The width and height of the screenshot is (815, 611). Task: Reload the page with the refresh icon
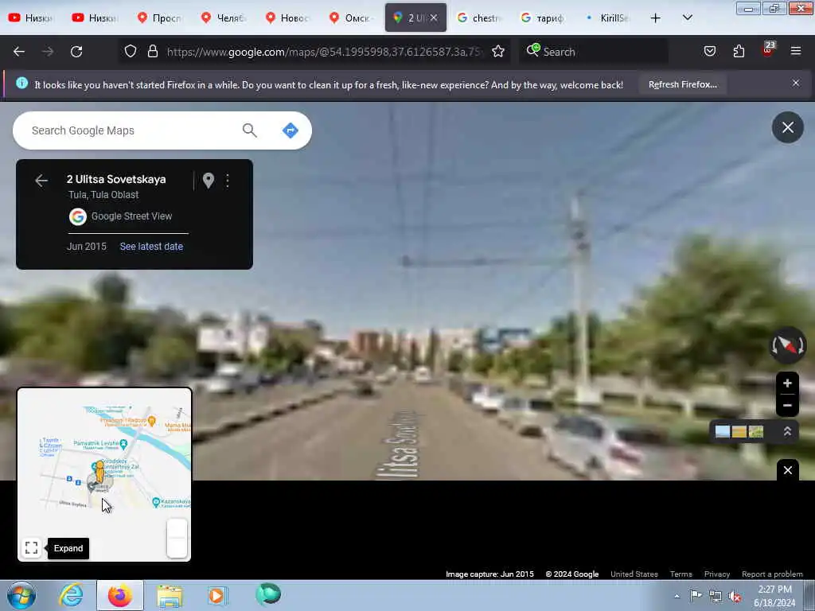click(x=76, y=52)
